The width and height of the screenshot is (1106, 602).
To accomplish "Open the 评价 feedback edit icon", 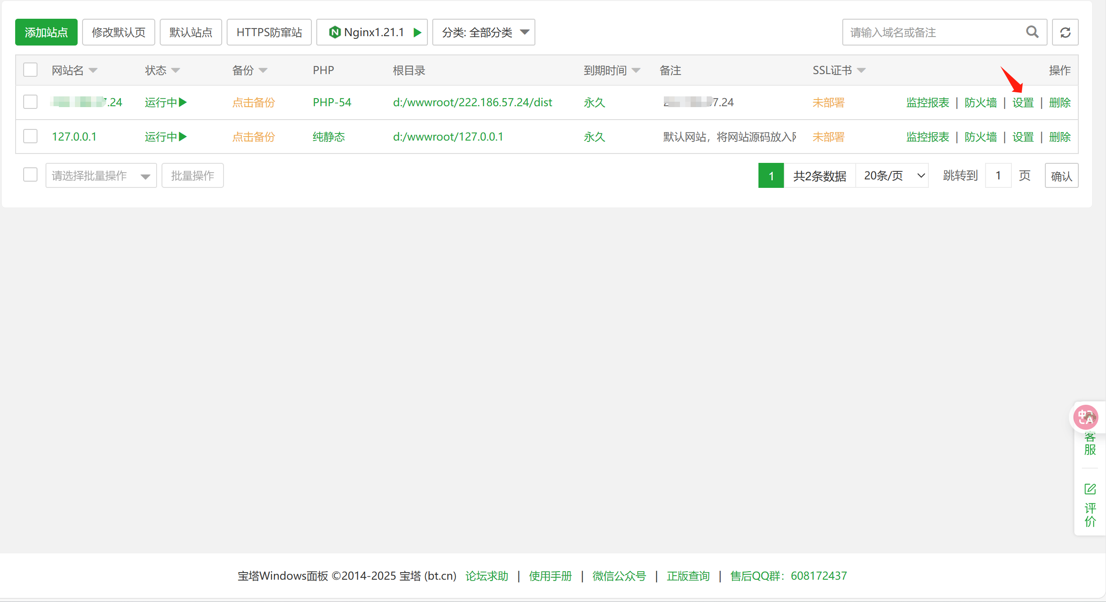I will click(1090, 490).
